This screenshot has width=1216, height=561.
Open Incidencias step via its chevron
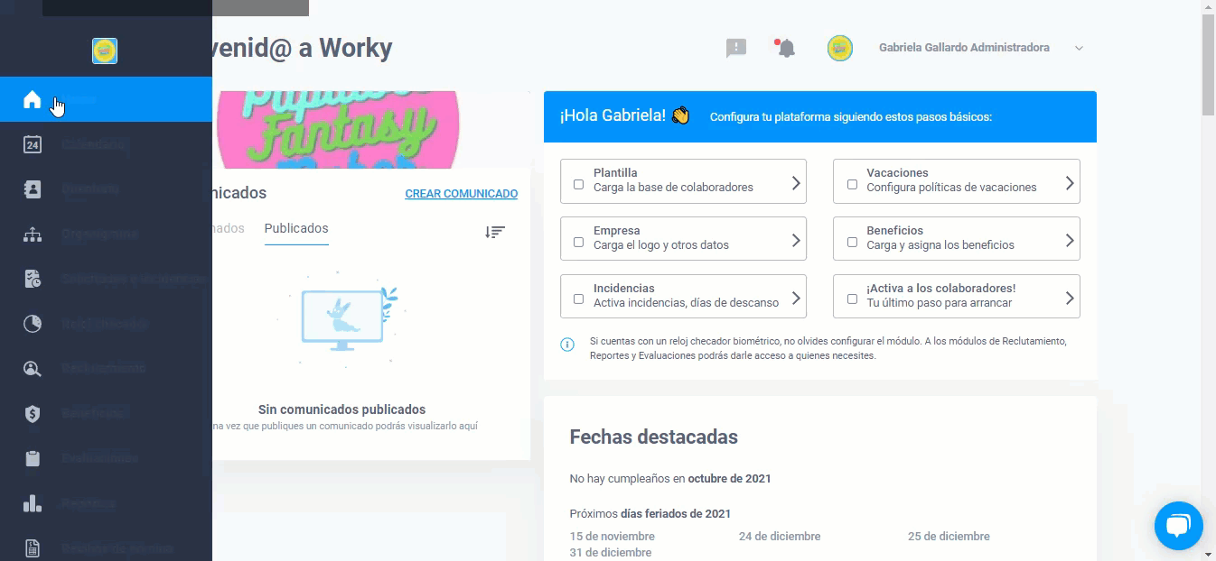(x=796, y=298)
